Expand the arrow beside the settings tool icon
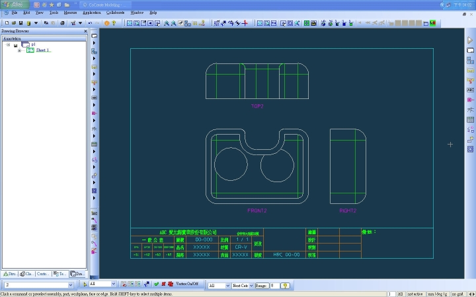This screenshot has width=476, height=297. pos(80,23)
